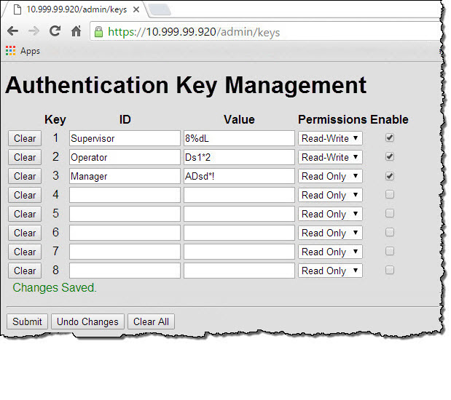The height and width of the screenshot is (400, 451).
Task: Click the empty Value field for key 5
Action: 239,215
